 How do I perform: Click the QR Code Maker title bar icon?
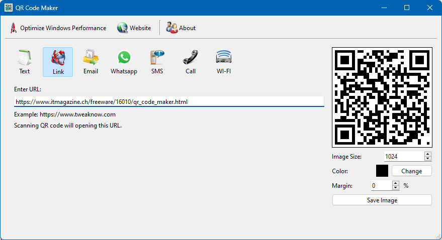[x=9, y=8]
